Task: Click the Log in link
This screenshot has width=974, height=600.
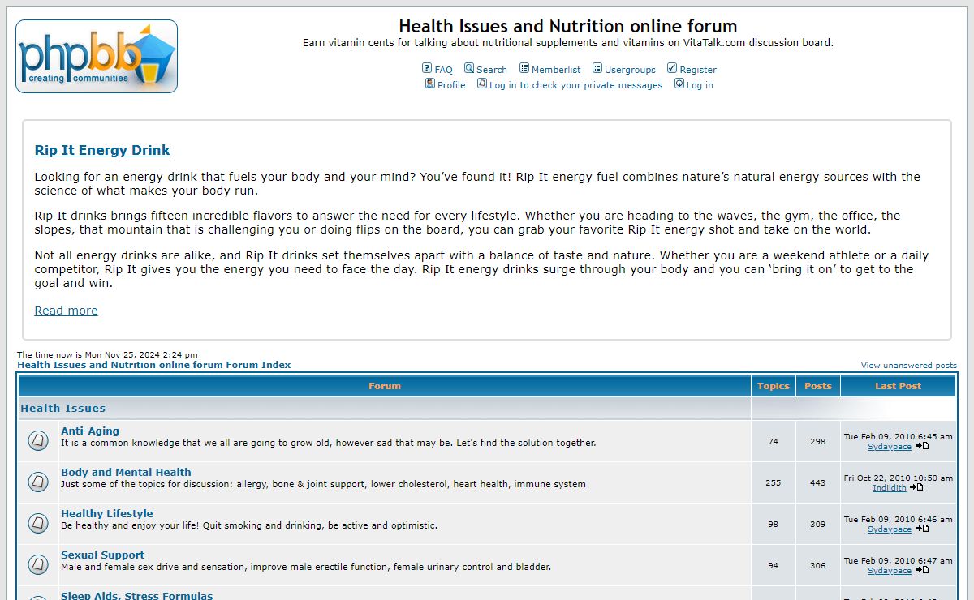Action: click(x=700, y=85)
